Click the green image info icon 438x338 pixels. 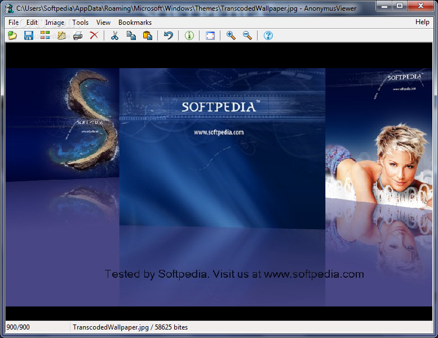pyautogui.click(x=189, y=35)
